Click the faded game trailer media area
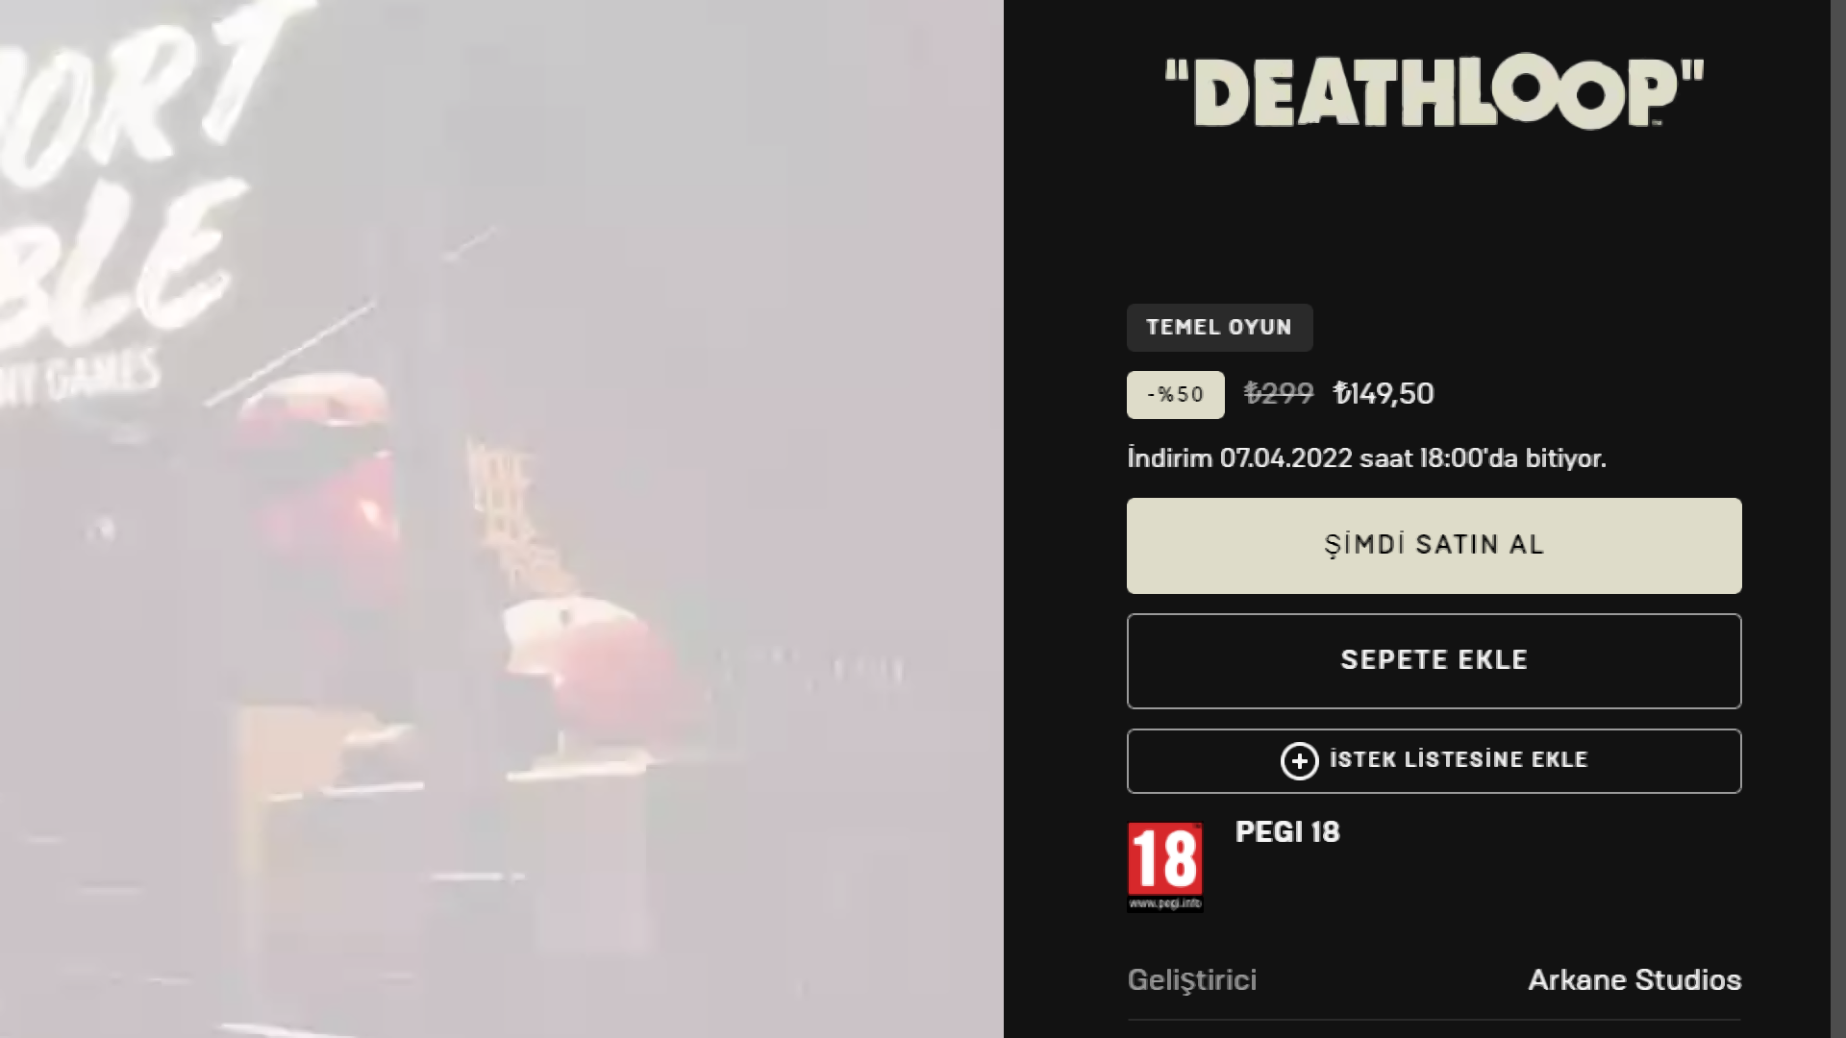 tap(502, 519)
